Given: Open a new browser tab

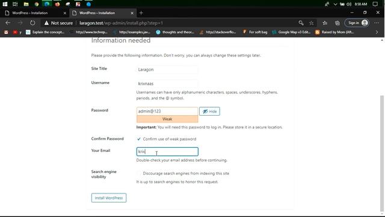Looking at the screenshot, I should point(141,13).
